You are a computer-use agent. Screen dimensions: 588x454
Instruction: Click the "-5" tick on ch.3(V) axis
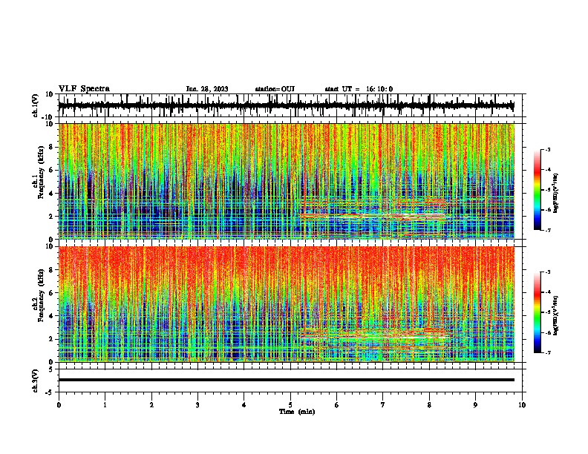click(x=50, y=392)
